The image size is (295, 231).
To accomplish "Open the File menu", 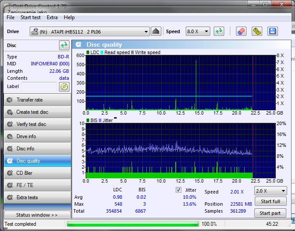I will coord(10,17).
